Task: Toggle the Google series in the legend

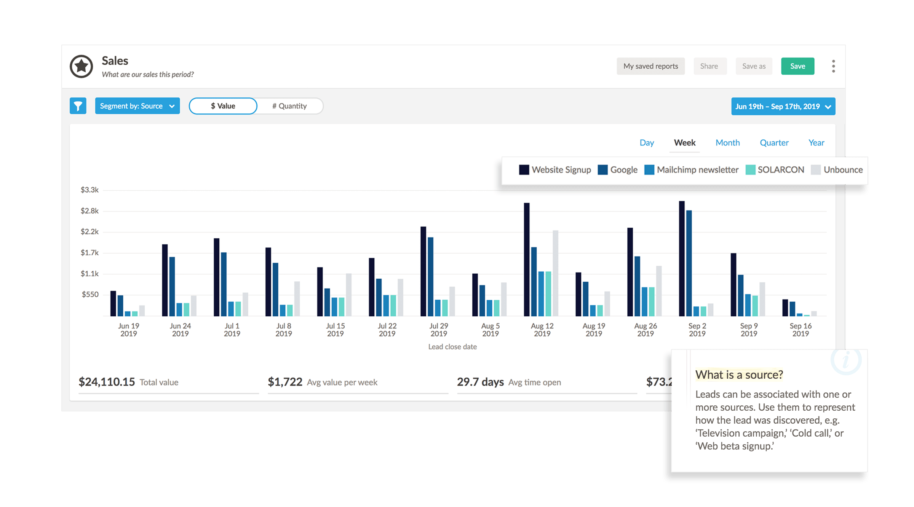Action: 618,170
